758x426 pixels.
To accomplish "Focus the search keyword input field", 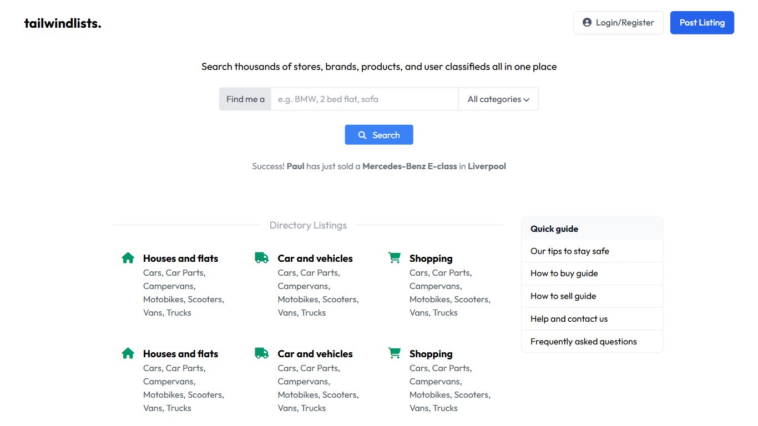I will [365, 99].
